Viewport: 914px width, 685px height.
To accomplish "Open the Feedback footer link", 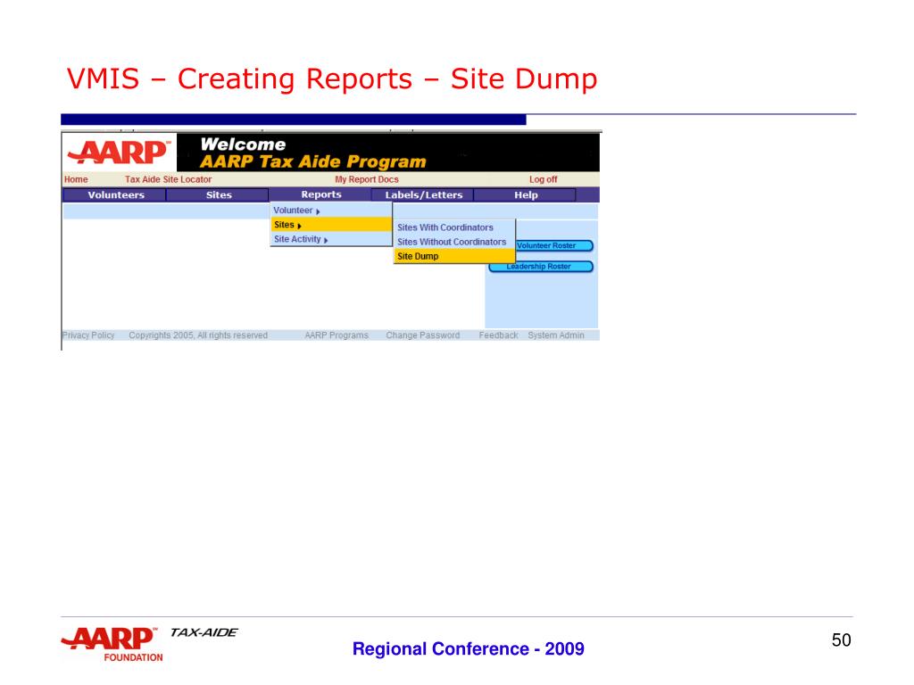I will pos(498,335).
